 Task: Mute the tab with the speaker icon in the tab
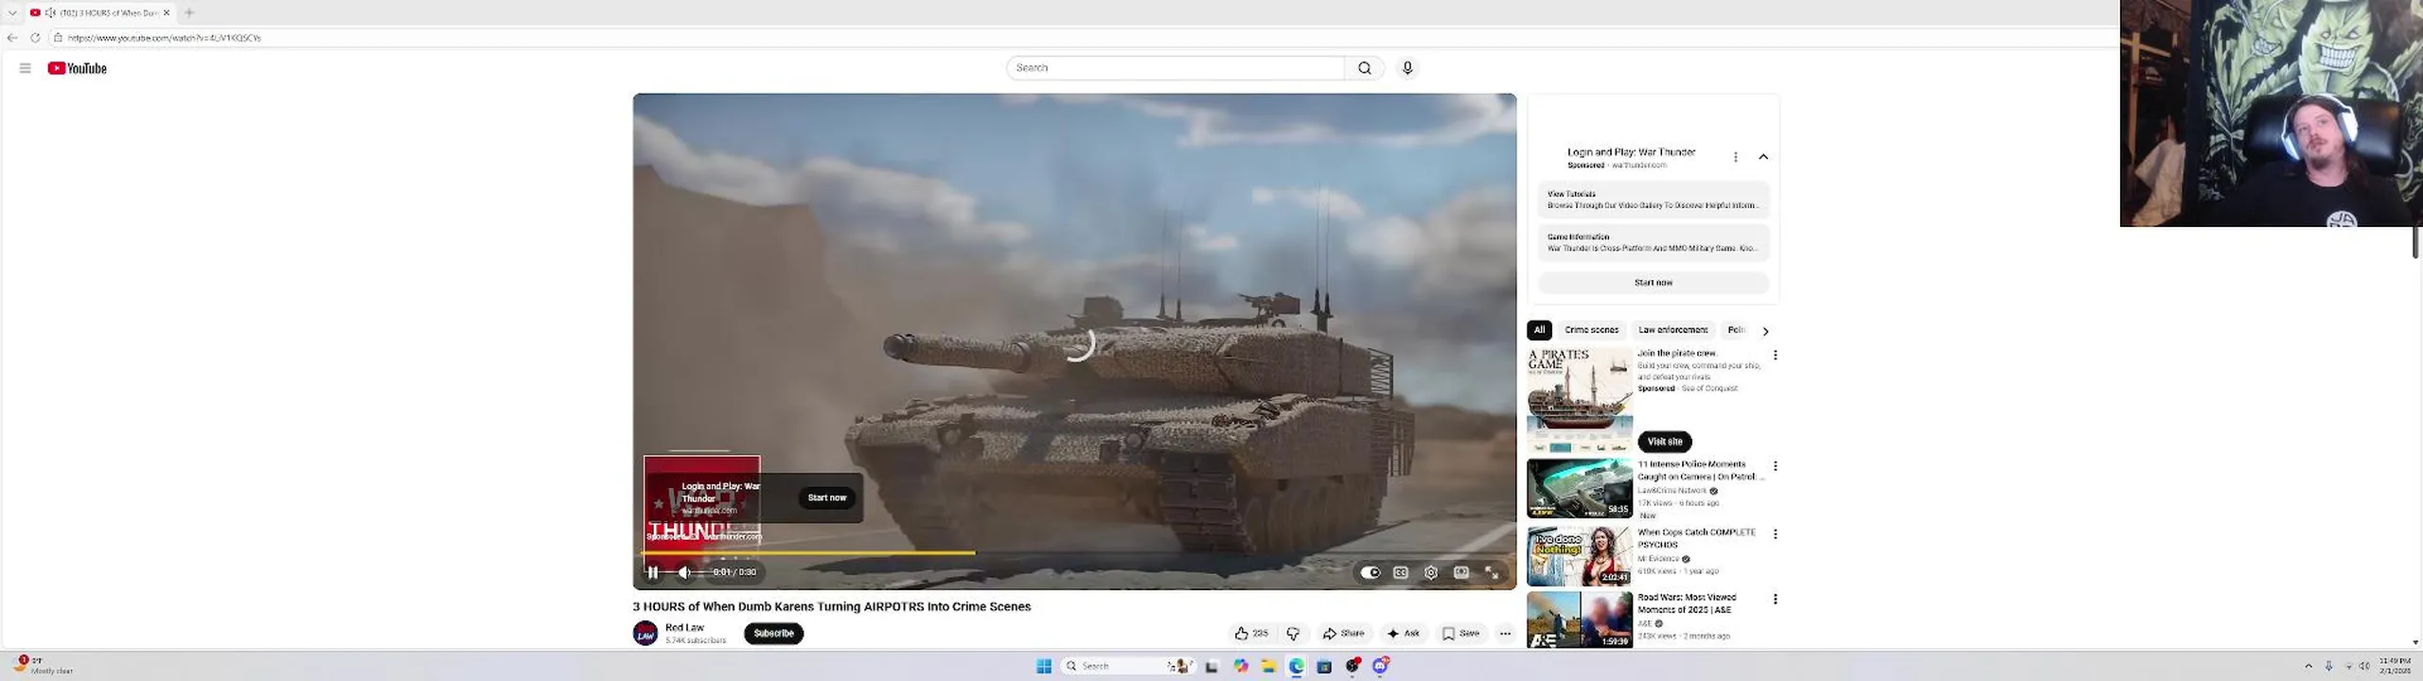point(50,12)
